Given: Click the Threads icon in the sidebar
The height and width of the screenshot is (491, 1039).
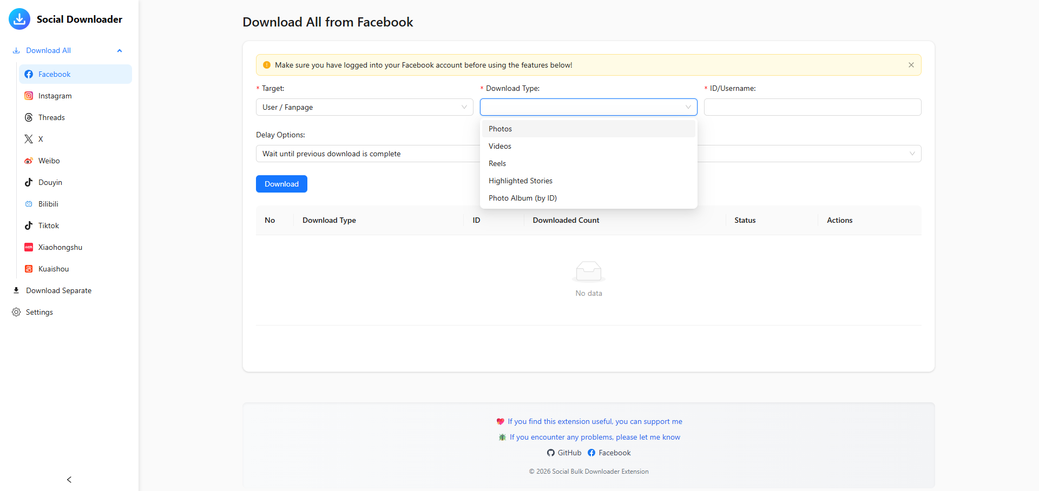Looking at the screenshot, I should click(29, 117).
